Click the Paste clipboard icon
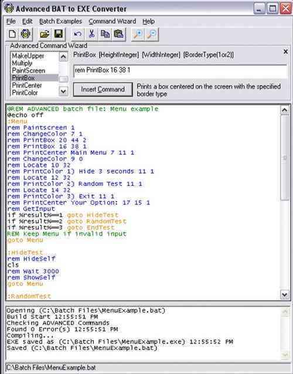 click(x=119, y=34)
